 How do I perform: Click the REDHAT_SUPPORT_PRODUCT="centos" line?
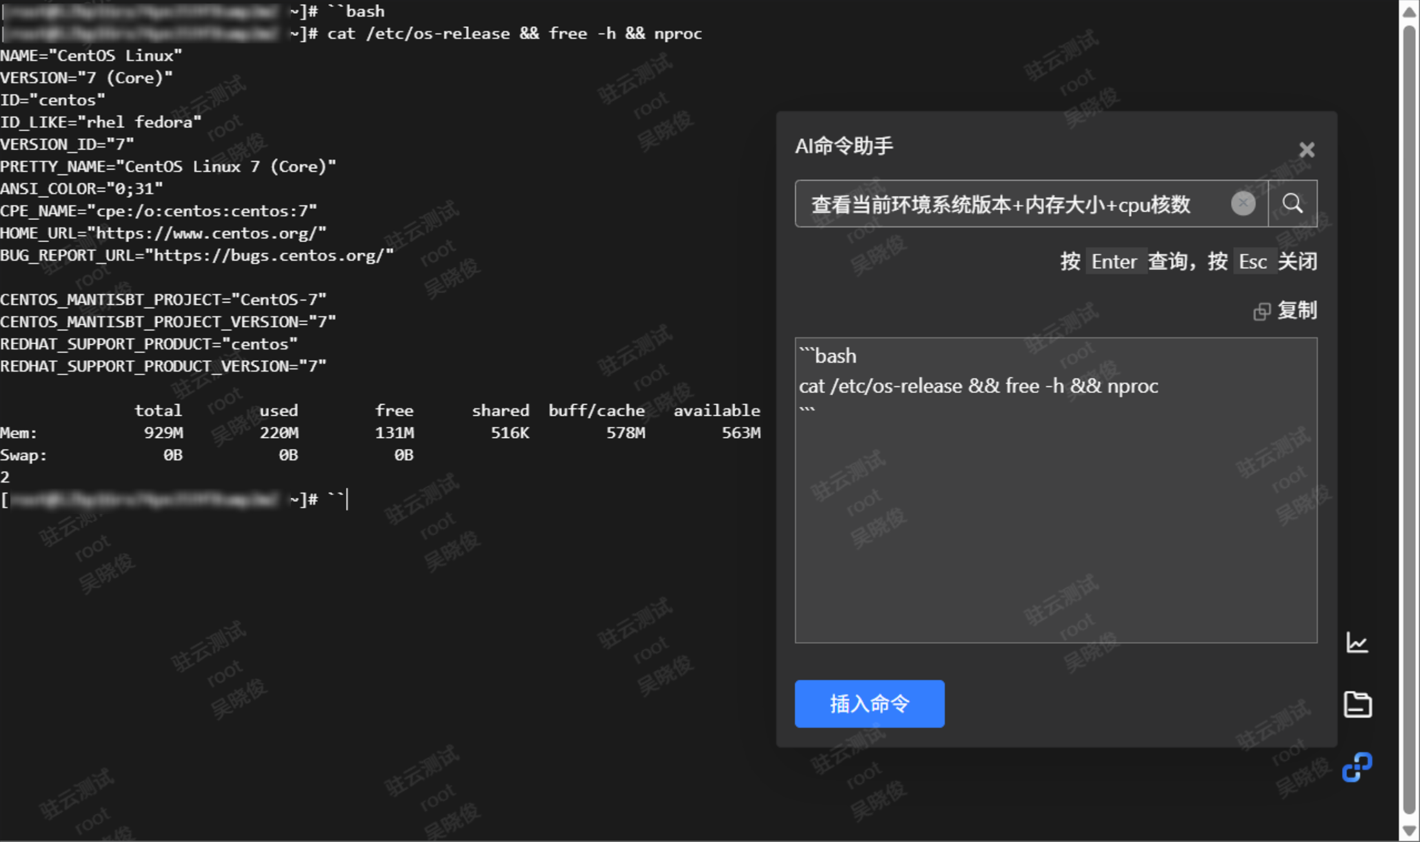coord(149,344)
